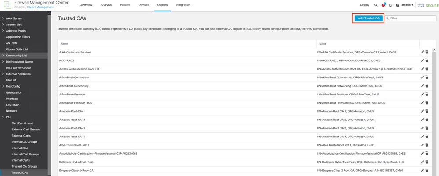The image size is (439, 176).
Task: Select Key Chain in sidebar
Action: point(12,105)
